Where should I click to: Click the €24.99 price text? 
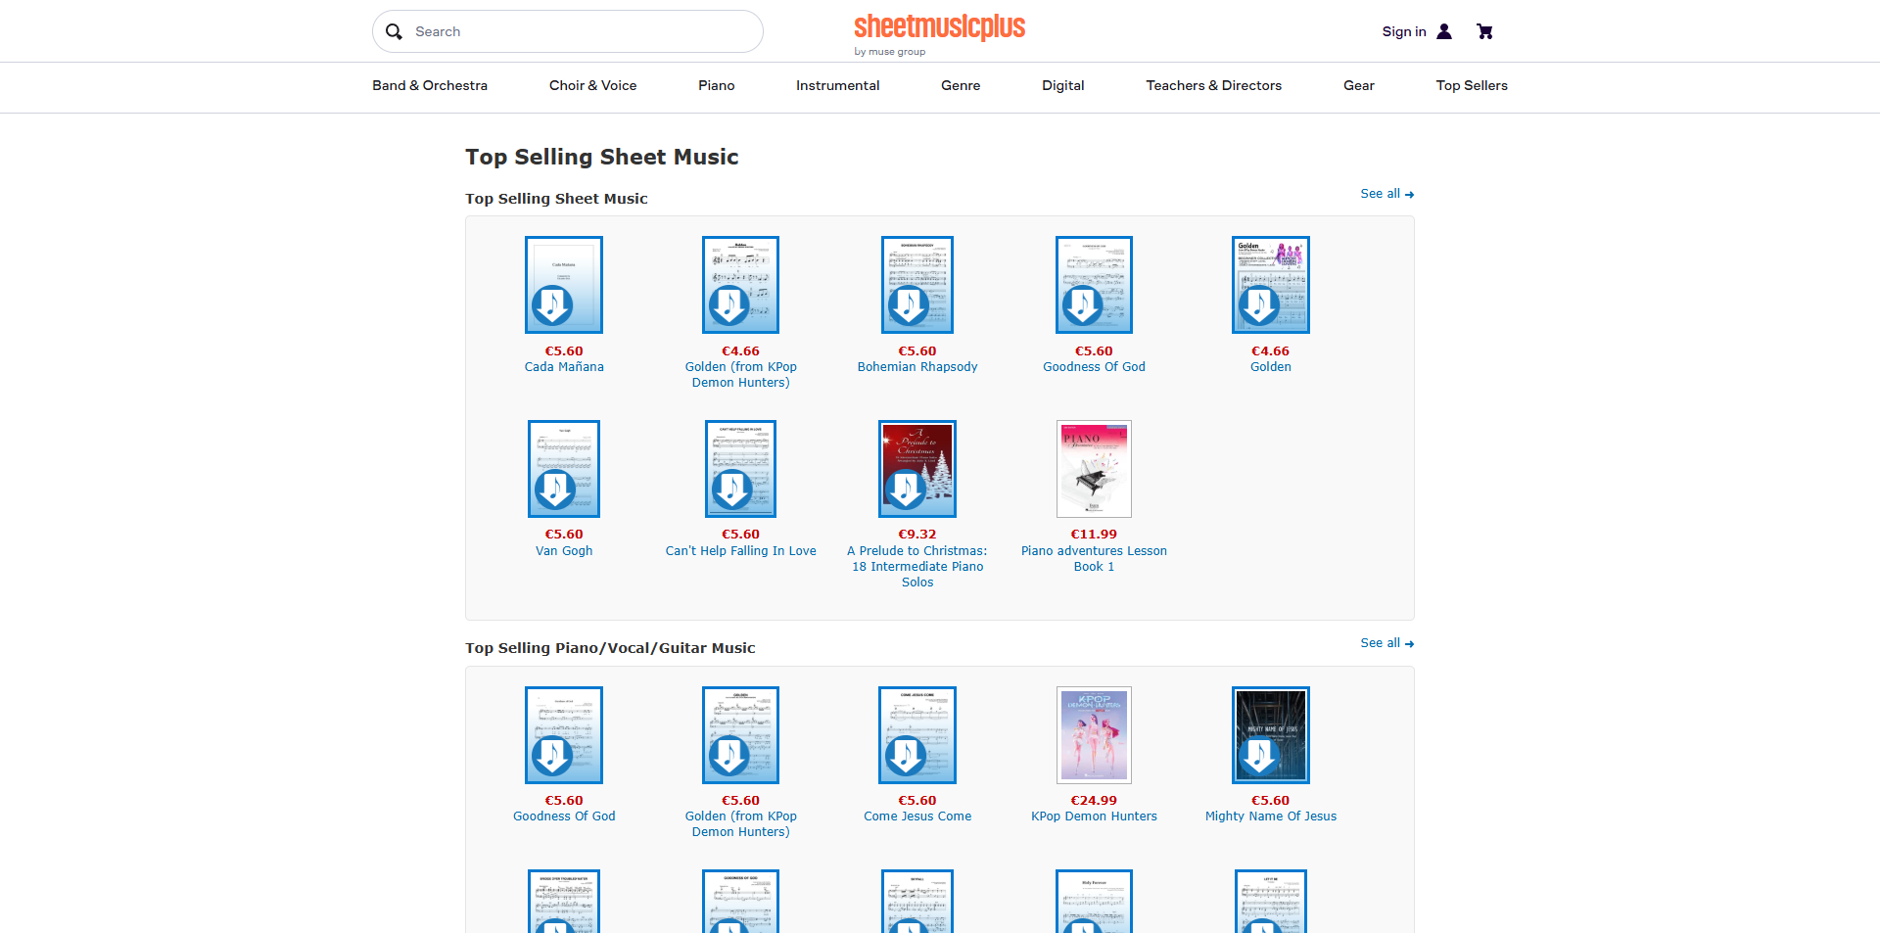point(1094,801)
